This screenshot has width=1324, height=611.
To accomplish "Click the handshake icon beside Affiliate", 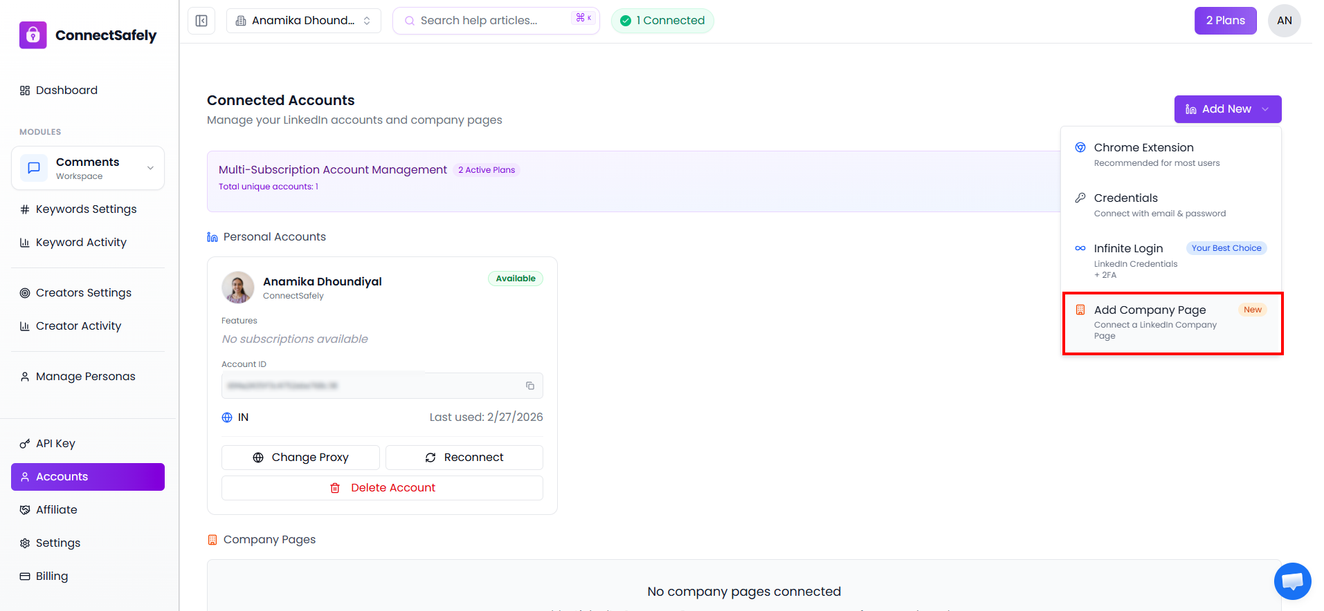I will (x=25, y=510).
